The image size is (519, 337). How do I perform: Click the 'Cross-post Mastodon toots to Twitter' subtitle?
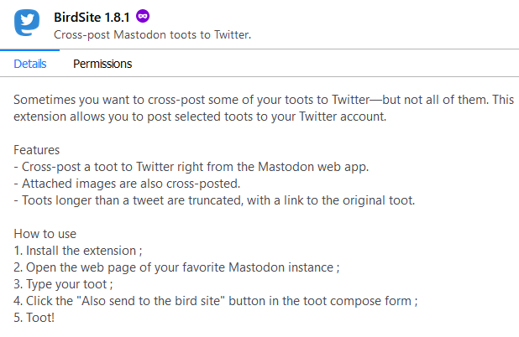152,35
